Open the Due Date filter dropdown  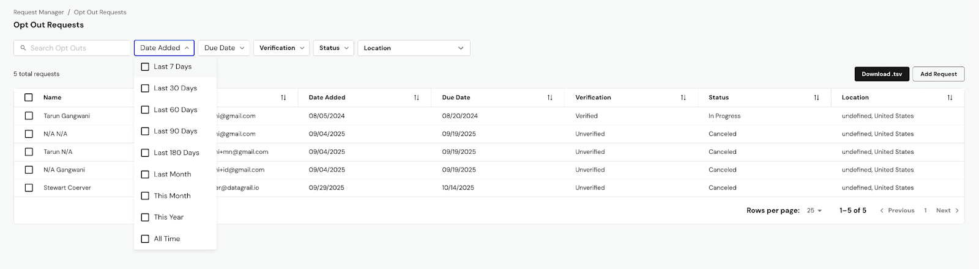coord(224,48)
